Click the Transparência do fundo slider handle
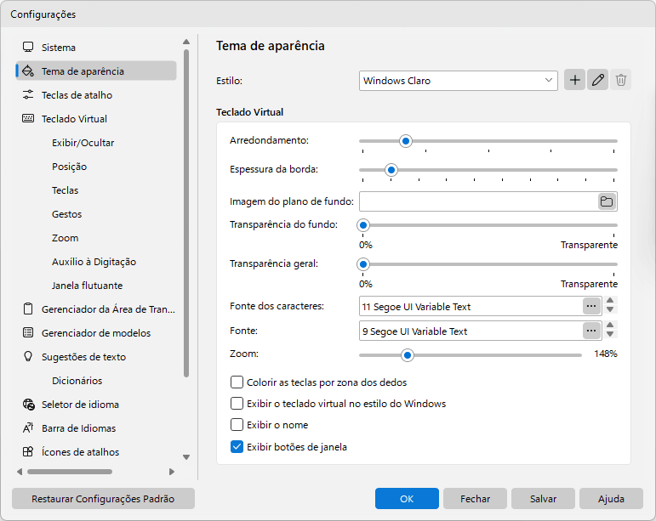 [363, 225]
